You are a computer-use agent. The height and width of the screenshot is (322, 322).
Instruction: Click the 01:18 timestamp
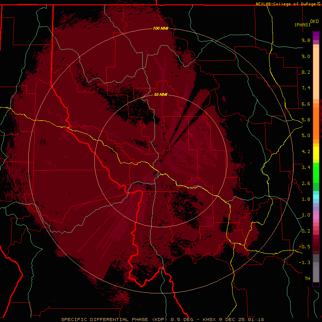pyautogui.click(x=256, y=319)
